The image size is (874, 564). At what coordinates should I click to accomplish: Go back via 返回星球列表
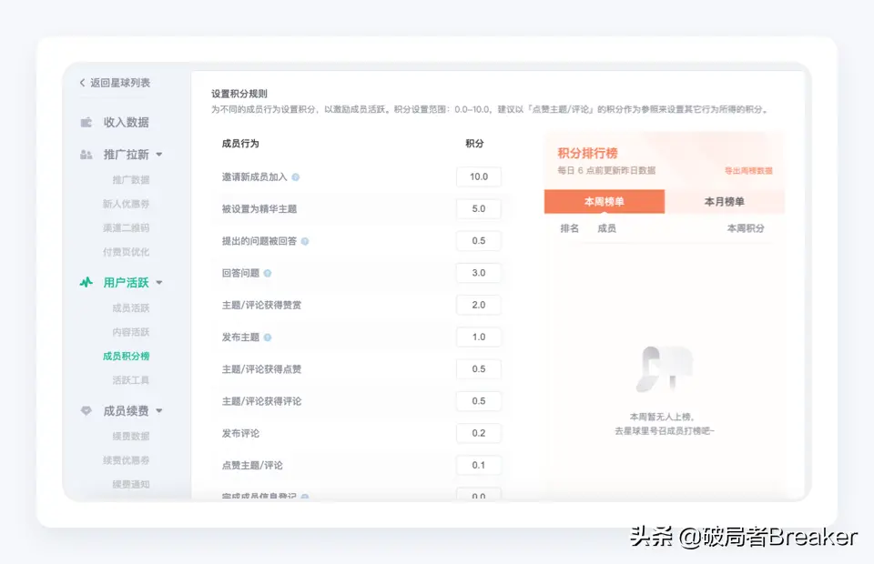coord(115,83)
